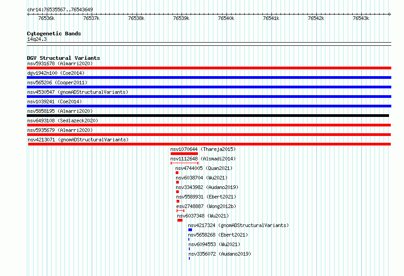Click the red bar under nsv6493108
Viewport: 404px width, 276px height.
[209, 125]
